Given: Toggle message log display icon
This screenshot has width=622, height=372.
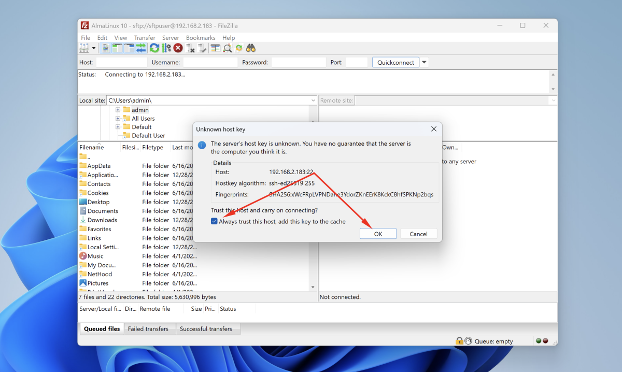Looking at the screenshot, I should [106, 48].
